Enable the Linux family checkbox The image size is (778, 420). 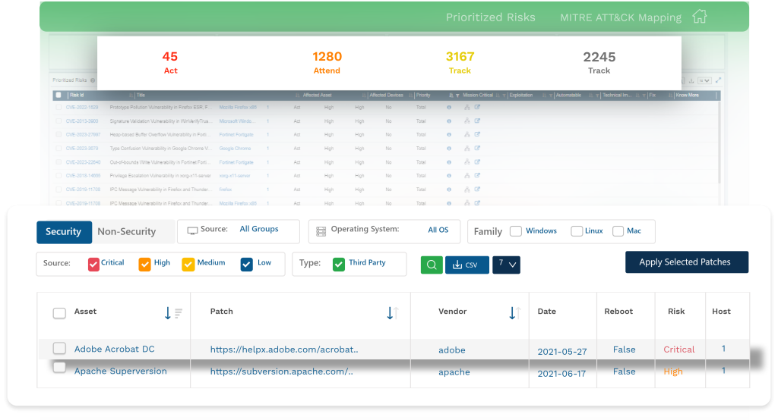tap(577, 231)
